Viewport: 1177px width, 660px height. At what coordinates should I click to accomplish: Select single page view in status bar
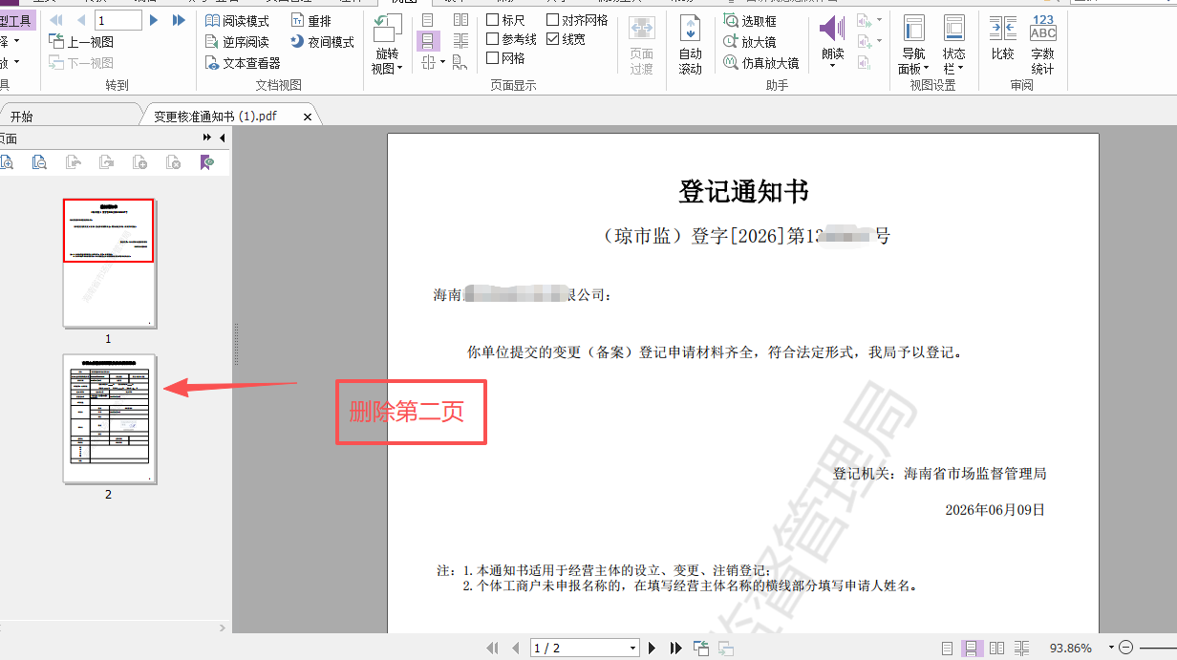coord(947,648)
